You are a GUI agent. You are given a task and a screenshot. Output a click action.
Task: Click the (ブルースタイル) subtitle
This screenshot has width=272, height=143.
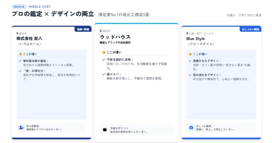click(x=201, y=44)
